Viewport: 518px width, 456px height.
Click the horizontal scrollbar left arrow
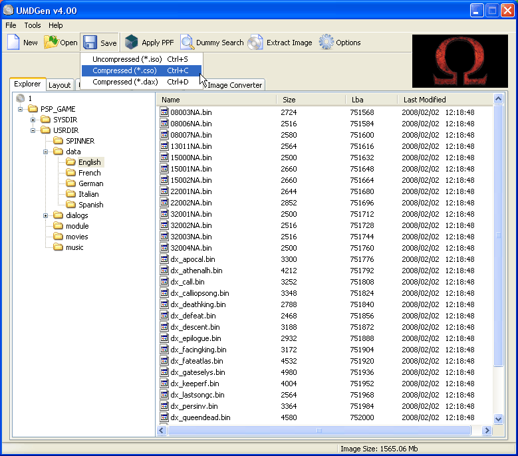pyautogui.click(x=162, y=430)
